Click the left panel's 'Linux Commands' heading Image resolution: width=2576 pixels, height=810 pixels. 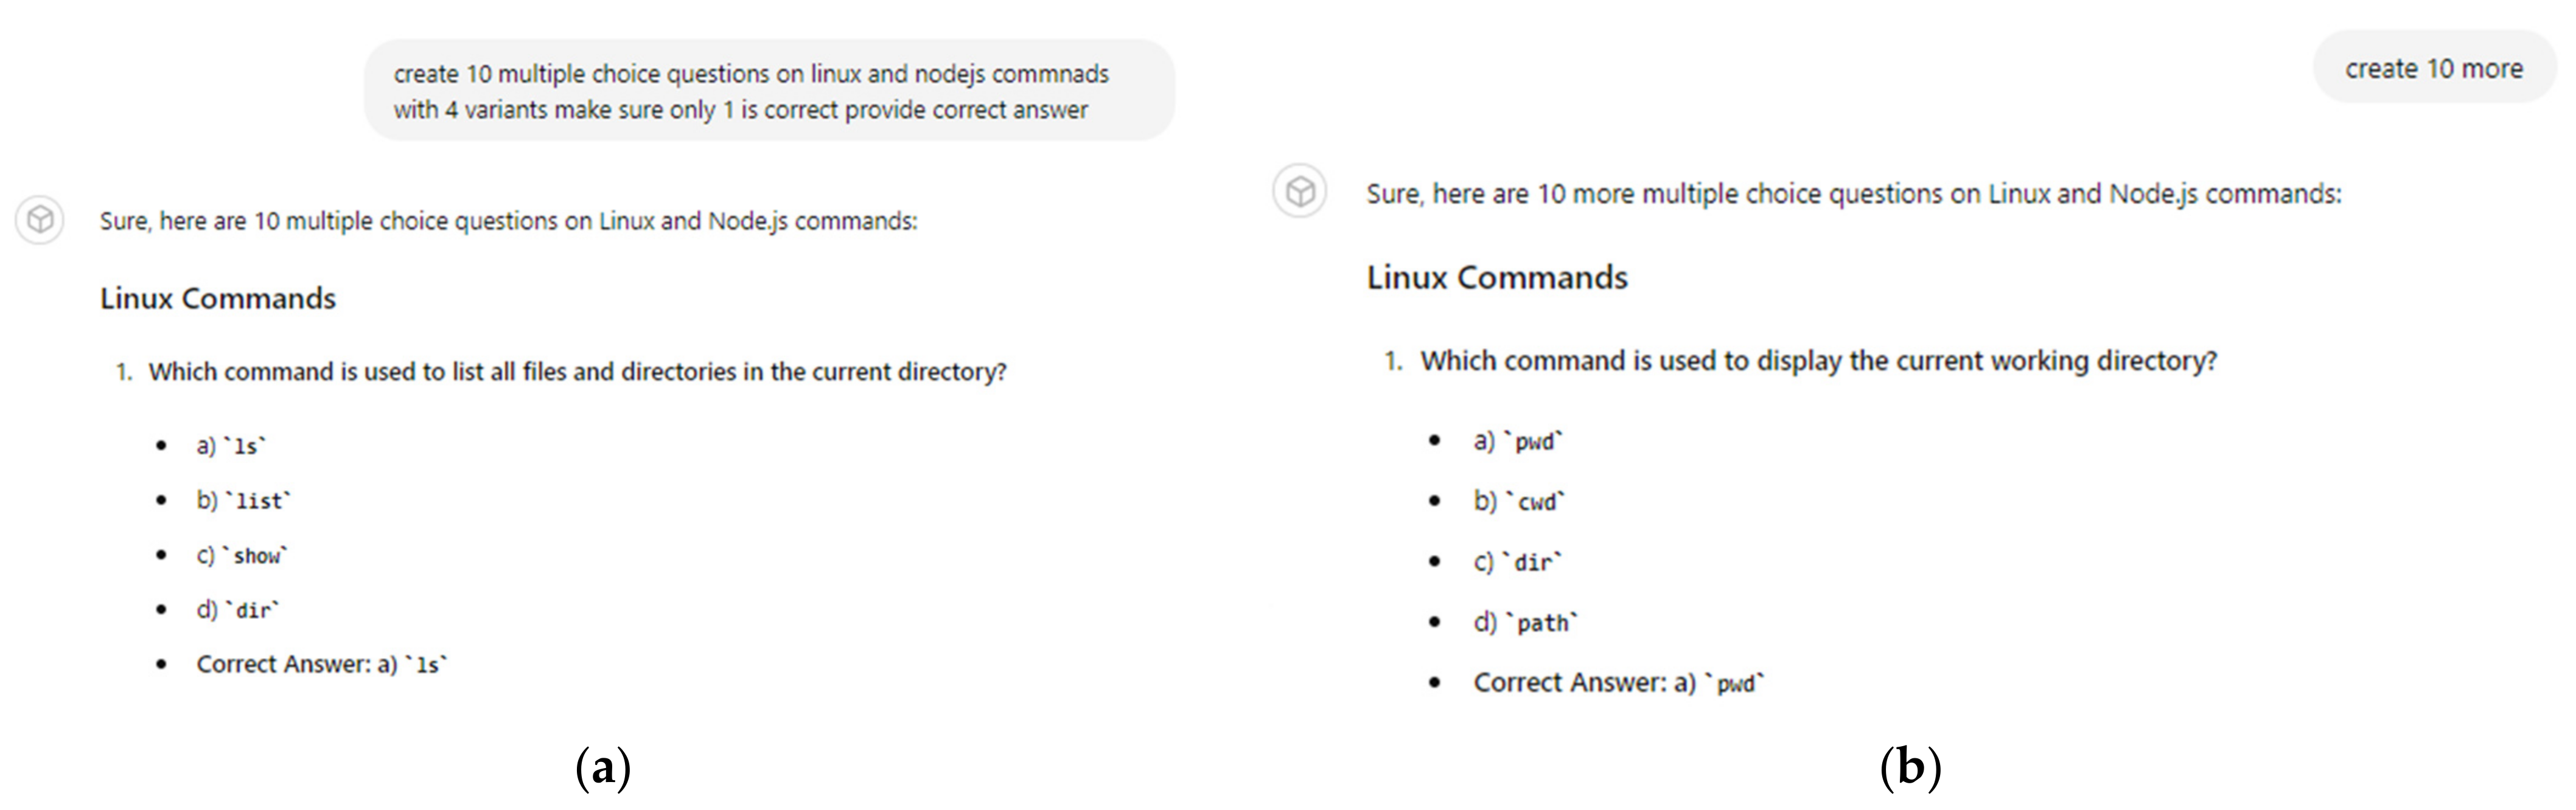click(x=218, y=299)
